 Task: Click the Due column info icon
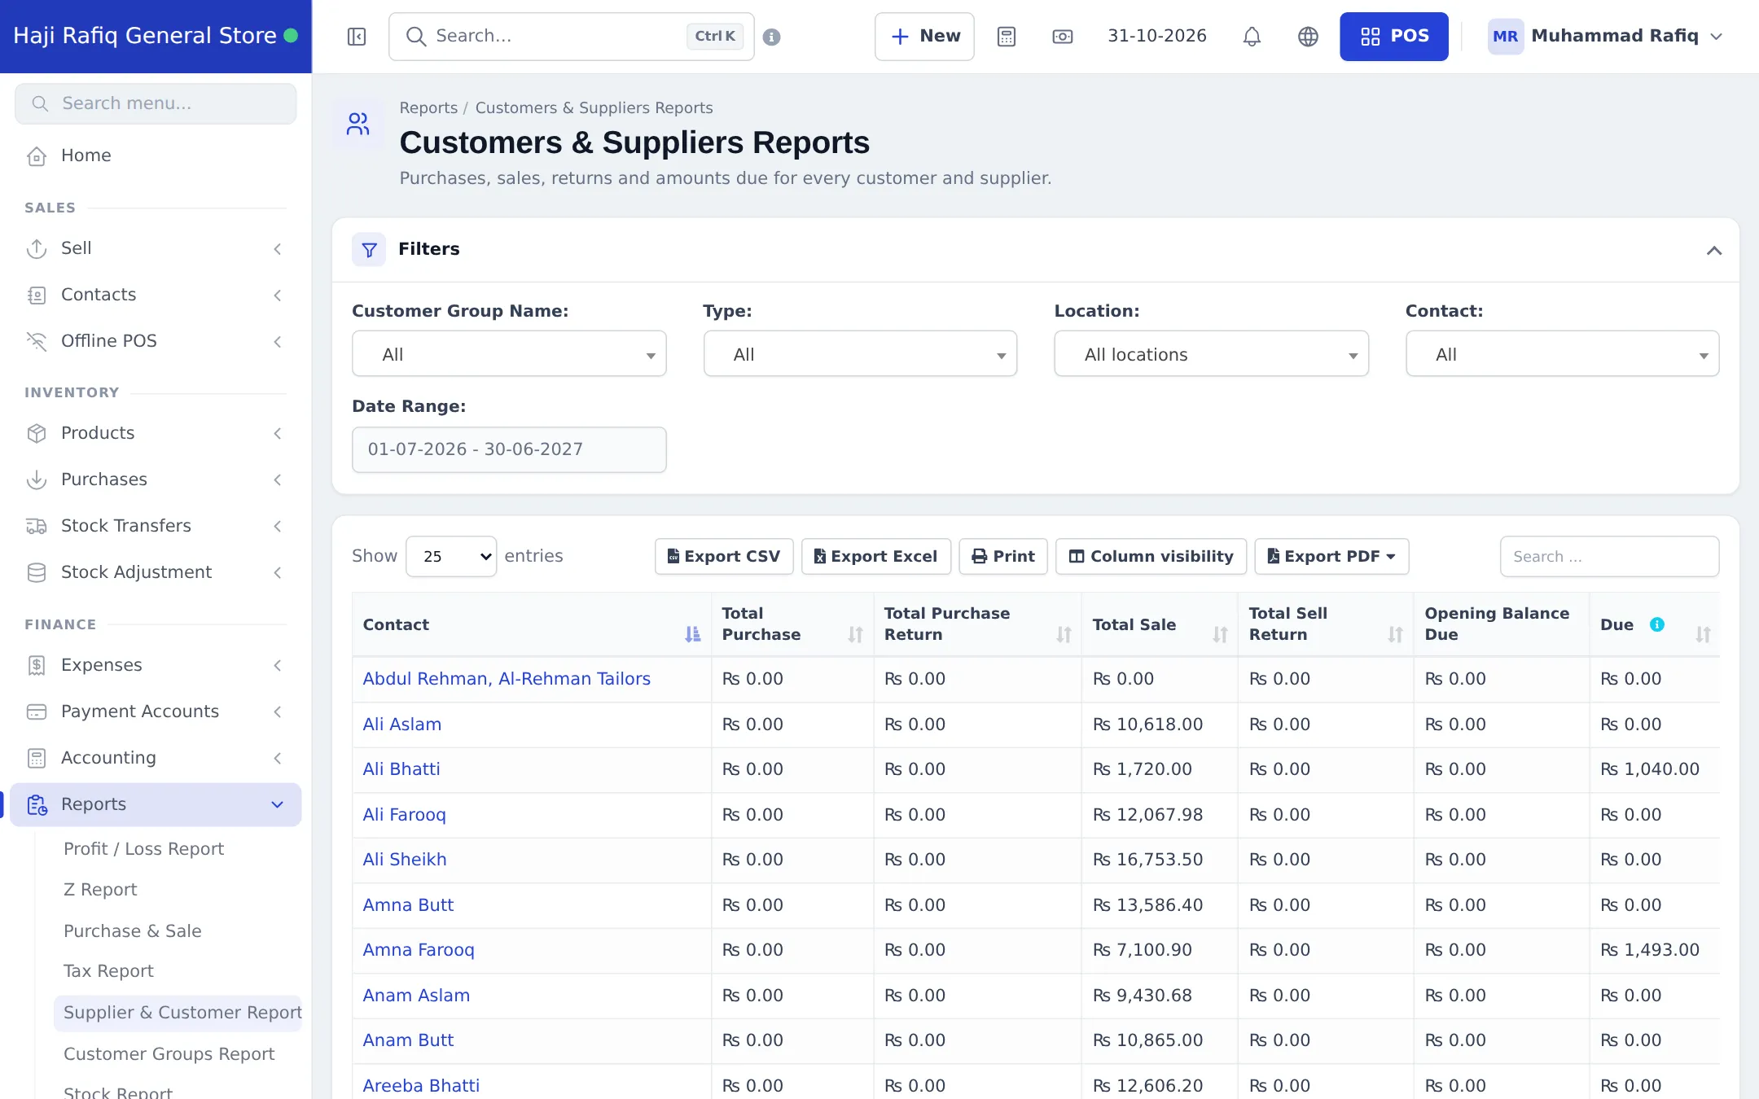pyautogui.click(x=1656, y=624)
